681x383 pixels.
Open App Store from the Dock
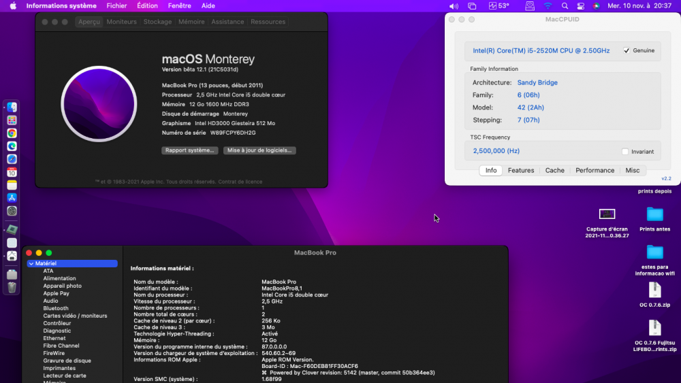(12, 198)
